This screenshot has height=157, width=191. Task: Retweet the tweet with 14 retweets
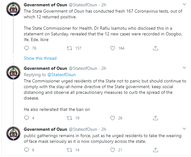click(x=69, y=150)
